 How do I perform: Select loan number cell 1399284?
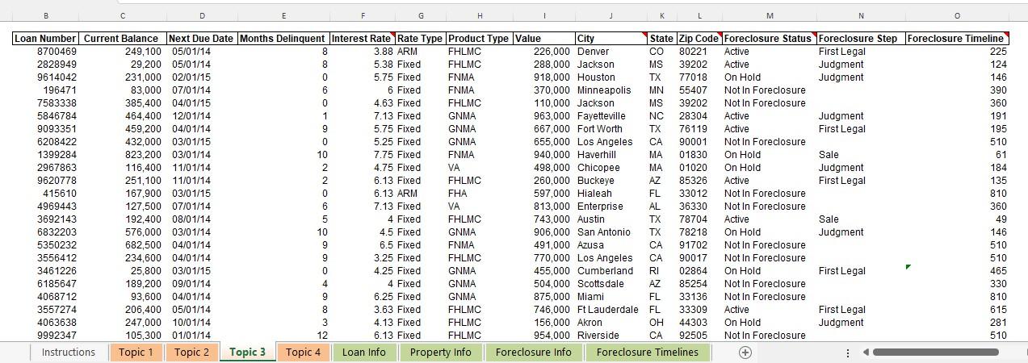tap(45, 155)
